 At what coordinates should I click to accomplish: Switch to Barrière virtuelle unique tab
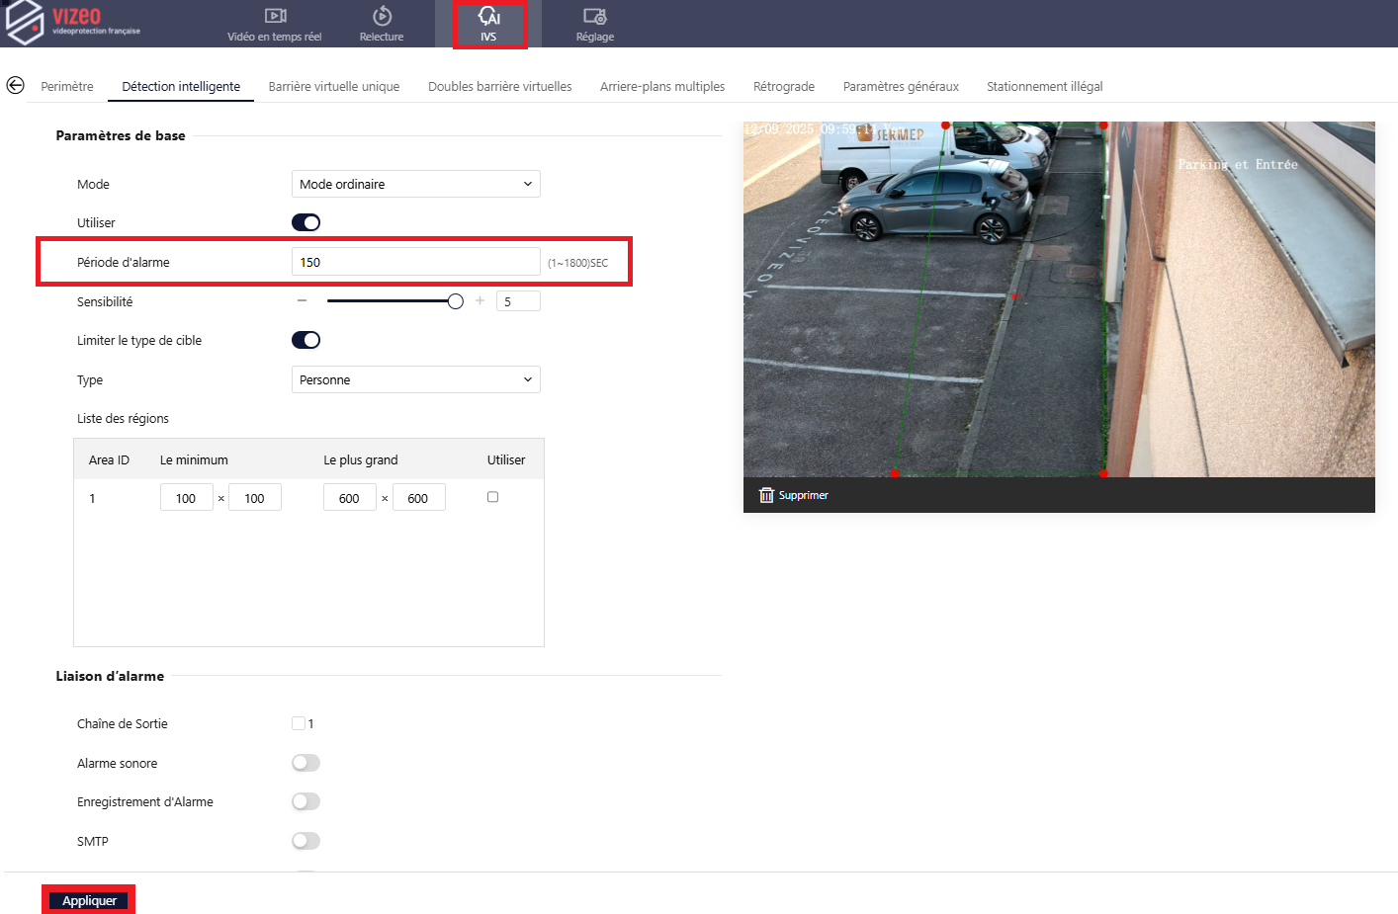(x=333, y=87)
